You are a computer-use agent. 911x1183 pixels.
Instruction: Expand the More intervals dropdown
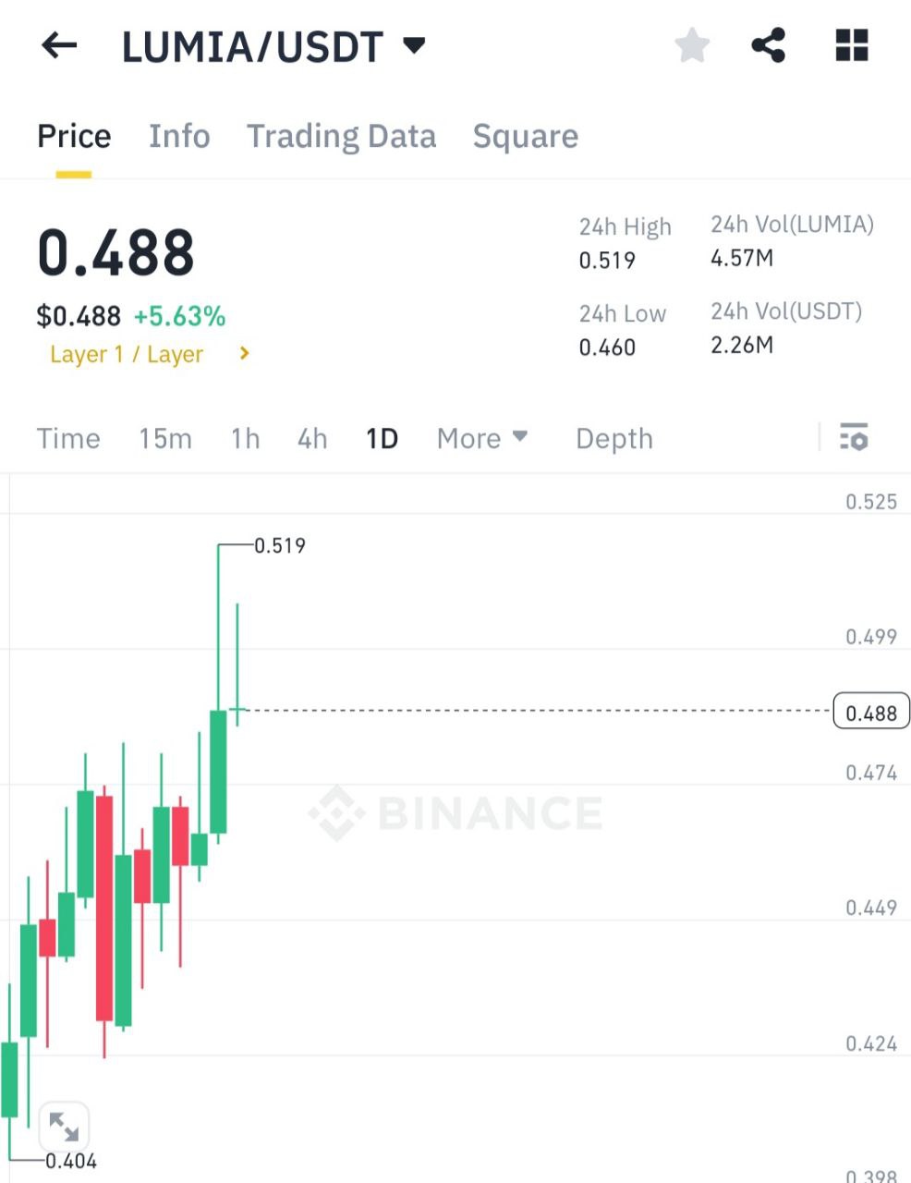[481, 438]
